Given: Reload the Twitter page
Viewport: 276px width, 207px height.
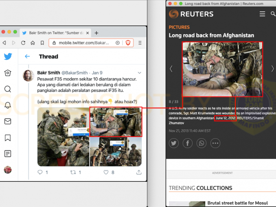Looking at the screenshot, I should (x=23, y=43).
